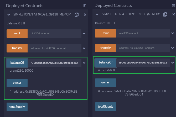This screenshot has height=117, width=176.
Task: Expand mint parameters in left panel
Action: (x=84, y=34)
